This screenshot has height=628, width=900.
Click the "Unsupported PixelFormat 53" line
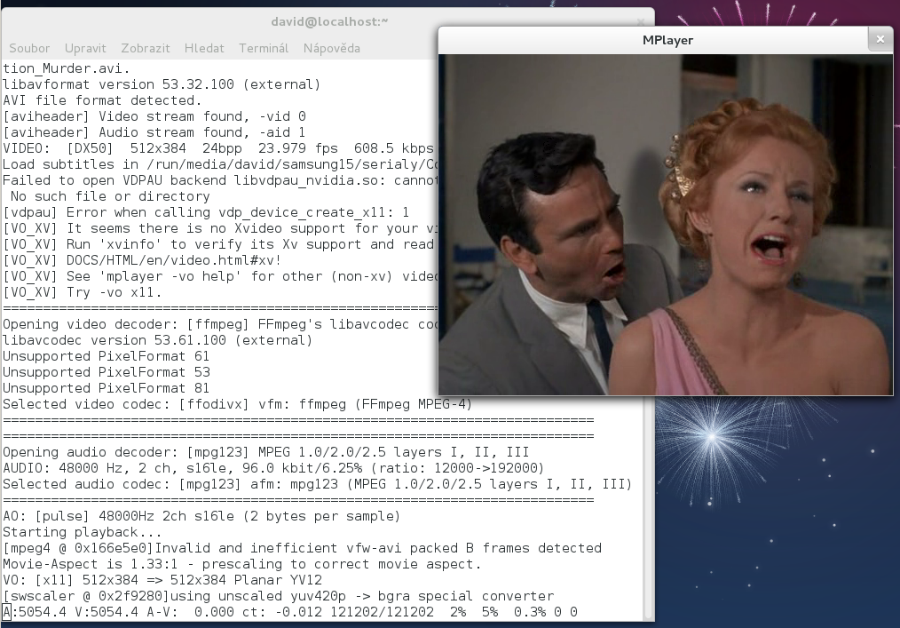click(x=107, y=372)
